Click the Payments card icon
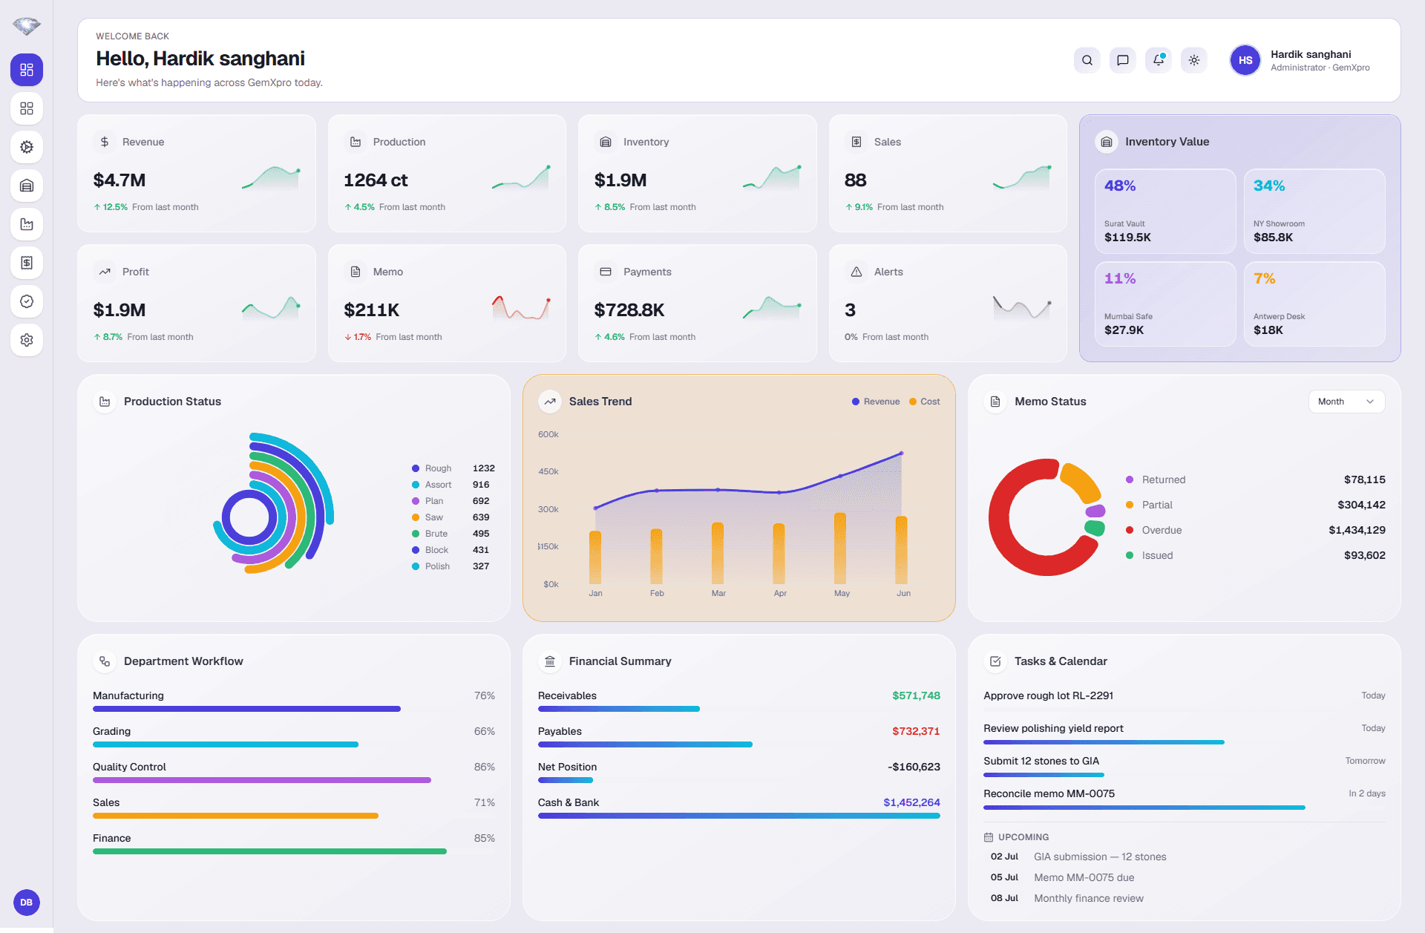This screenshot has height=933, width=1425. (606, 272)
